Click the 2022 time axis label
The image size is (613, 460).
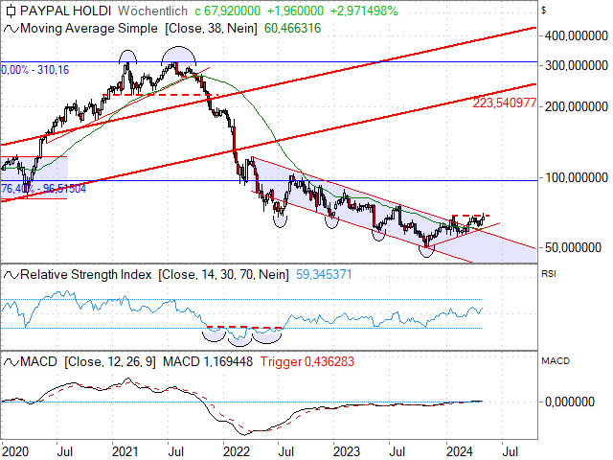coord(237,451)
